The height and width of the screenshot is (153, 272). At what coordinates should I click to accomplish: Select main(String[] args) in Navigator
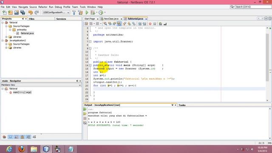(22, 92)
